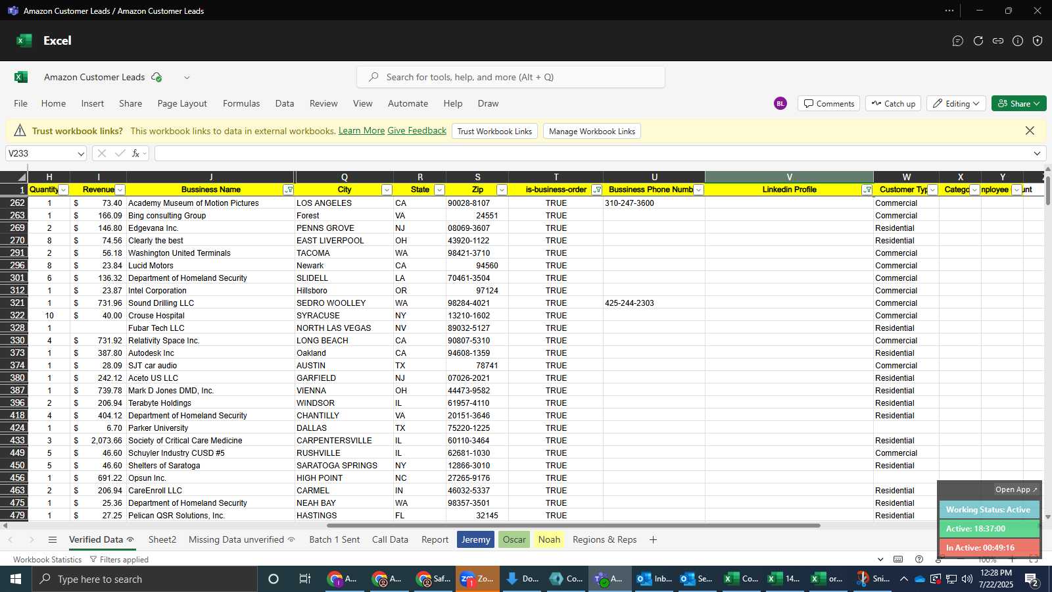
Task: Click the formula bar cancel X icon
Action: coord(101,153)
